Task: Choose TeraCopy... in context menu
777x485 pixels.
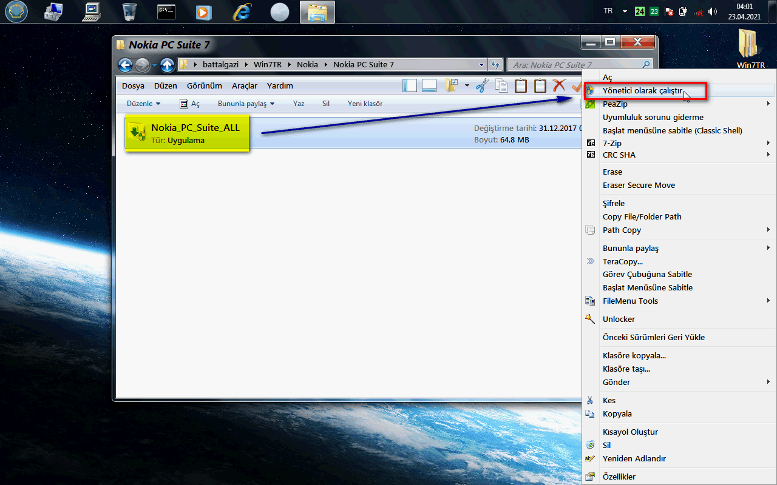Action: coord(679,261)
